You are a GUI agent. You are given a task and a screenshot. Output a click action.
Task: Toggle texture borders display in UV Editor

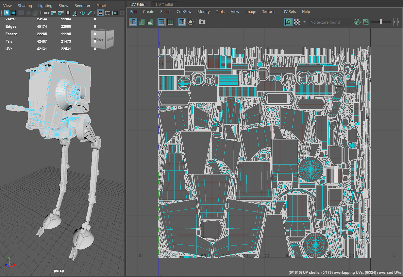pos(162,22)
